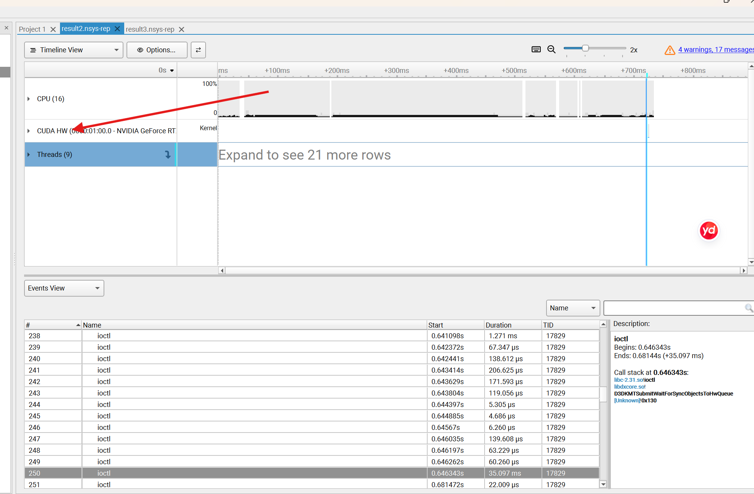
Task: Click the timeline vertical scroll down arrow
Action: pos(751,262)
